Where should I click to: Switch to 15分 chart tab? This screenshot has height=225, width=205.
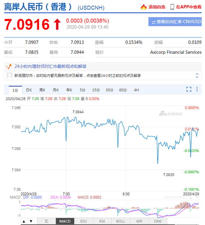coord(96,90)
